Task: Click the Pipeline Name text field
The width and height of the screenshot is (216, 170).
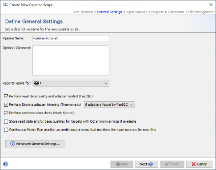Action: 71,38
